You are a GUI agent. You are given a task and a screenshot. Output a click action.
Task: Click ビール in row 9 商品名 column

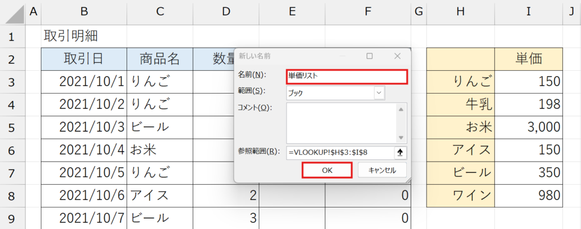159,218
